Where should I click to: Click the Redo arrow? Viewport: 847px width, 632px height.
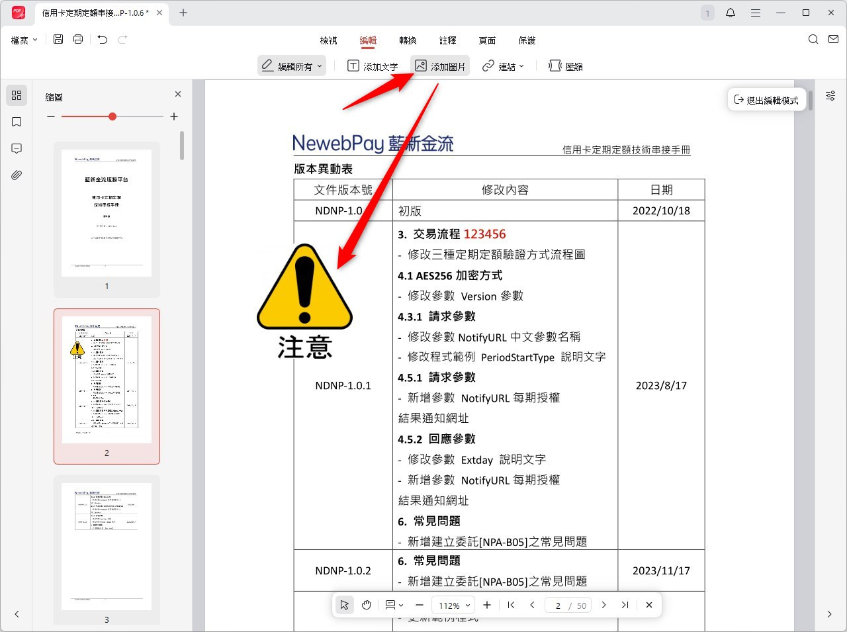[122, 40]
